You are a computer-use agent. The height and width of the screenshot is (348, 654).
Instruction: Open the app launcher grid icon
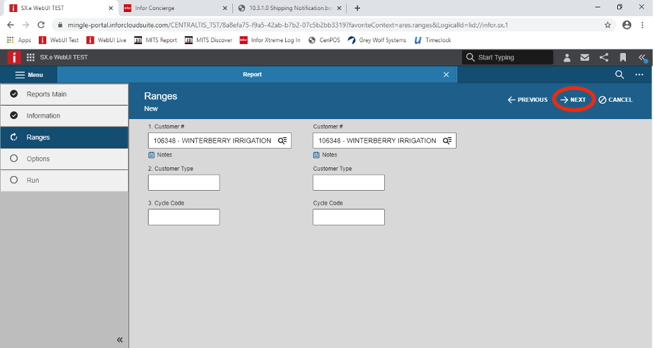30,58
